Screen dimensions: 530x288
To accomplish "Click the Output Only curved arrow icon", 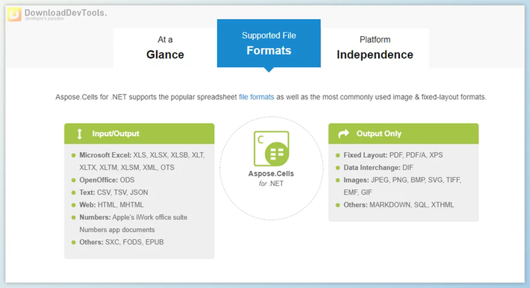I will (343, 134).
